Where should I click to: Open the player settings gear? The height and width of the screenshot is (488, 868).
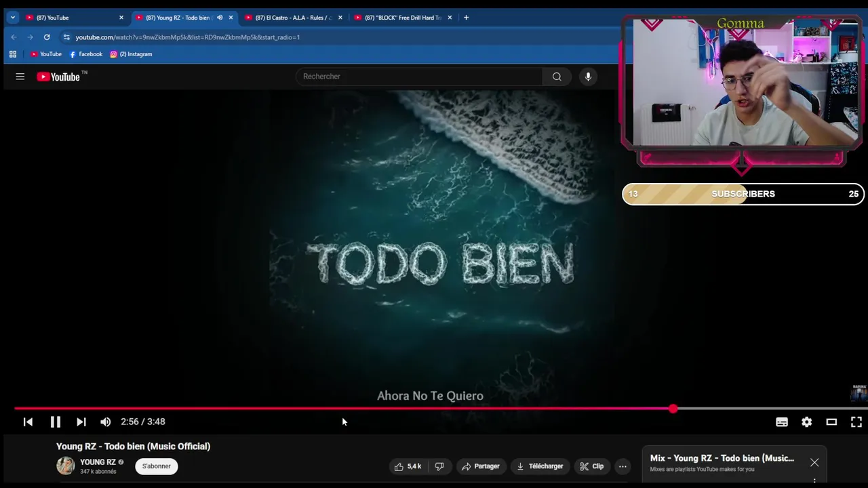click(806, 422)
